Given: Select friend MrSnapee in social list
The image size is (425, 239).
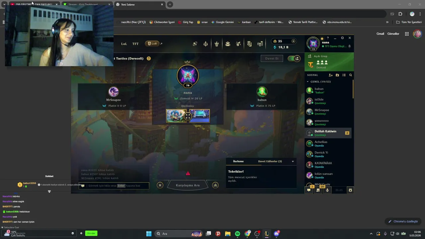Looking at the screenshot, I should 328,112.
